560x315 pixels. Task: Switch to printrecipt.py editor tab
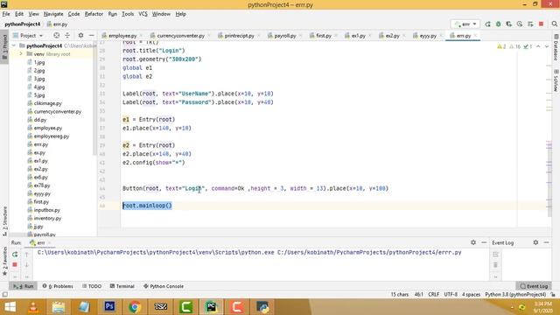tap(239, 36)
